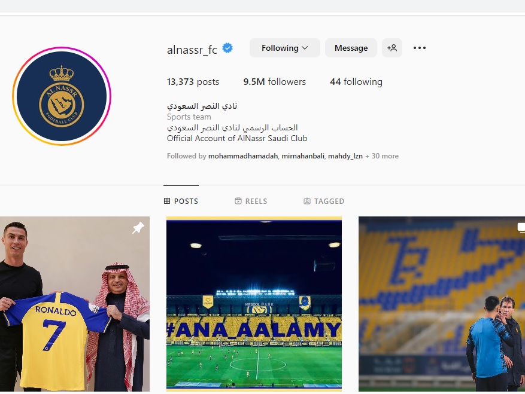View the Al Nassr profile picture story
Screen dimensions: 525x394
(x=62, y=96)
